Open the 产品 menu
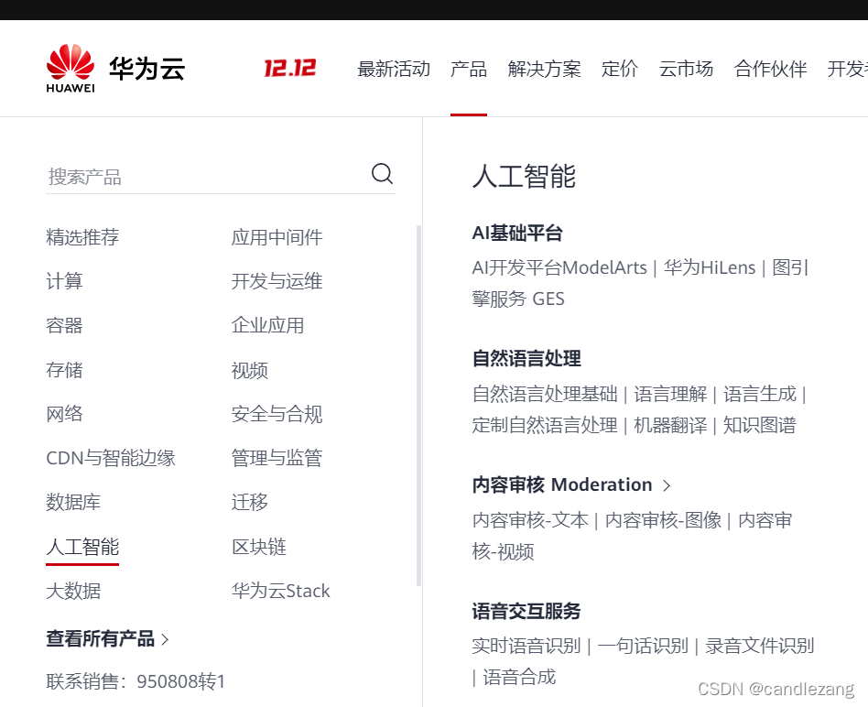 click(x=468, y=69)
